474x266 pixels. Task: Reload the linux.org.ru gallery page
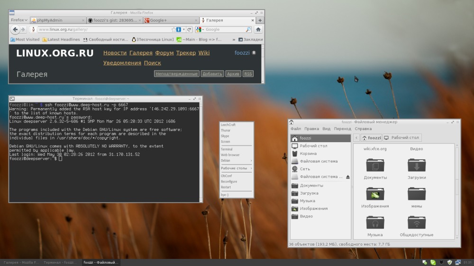pos(189,29)
